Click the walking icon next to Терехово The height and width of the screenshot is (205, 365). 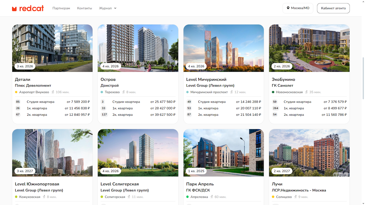tap(123, 92)
